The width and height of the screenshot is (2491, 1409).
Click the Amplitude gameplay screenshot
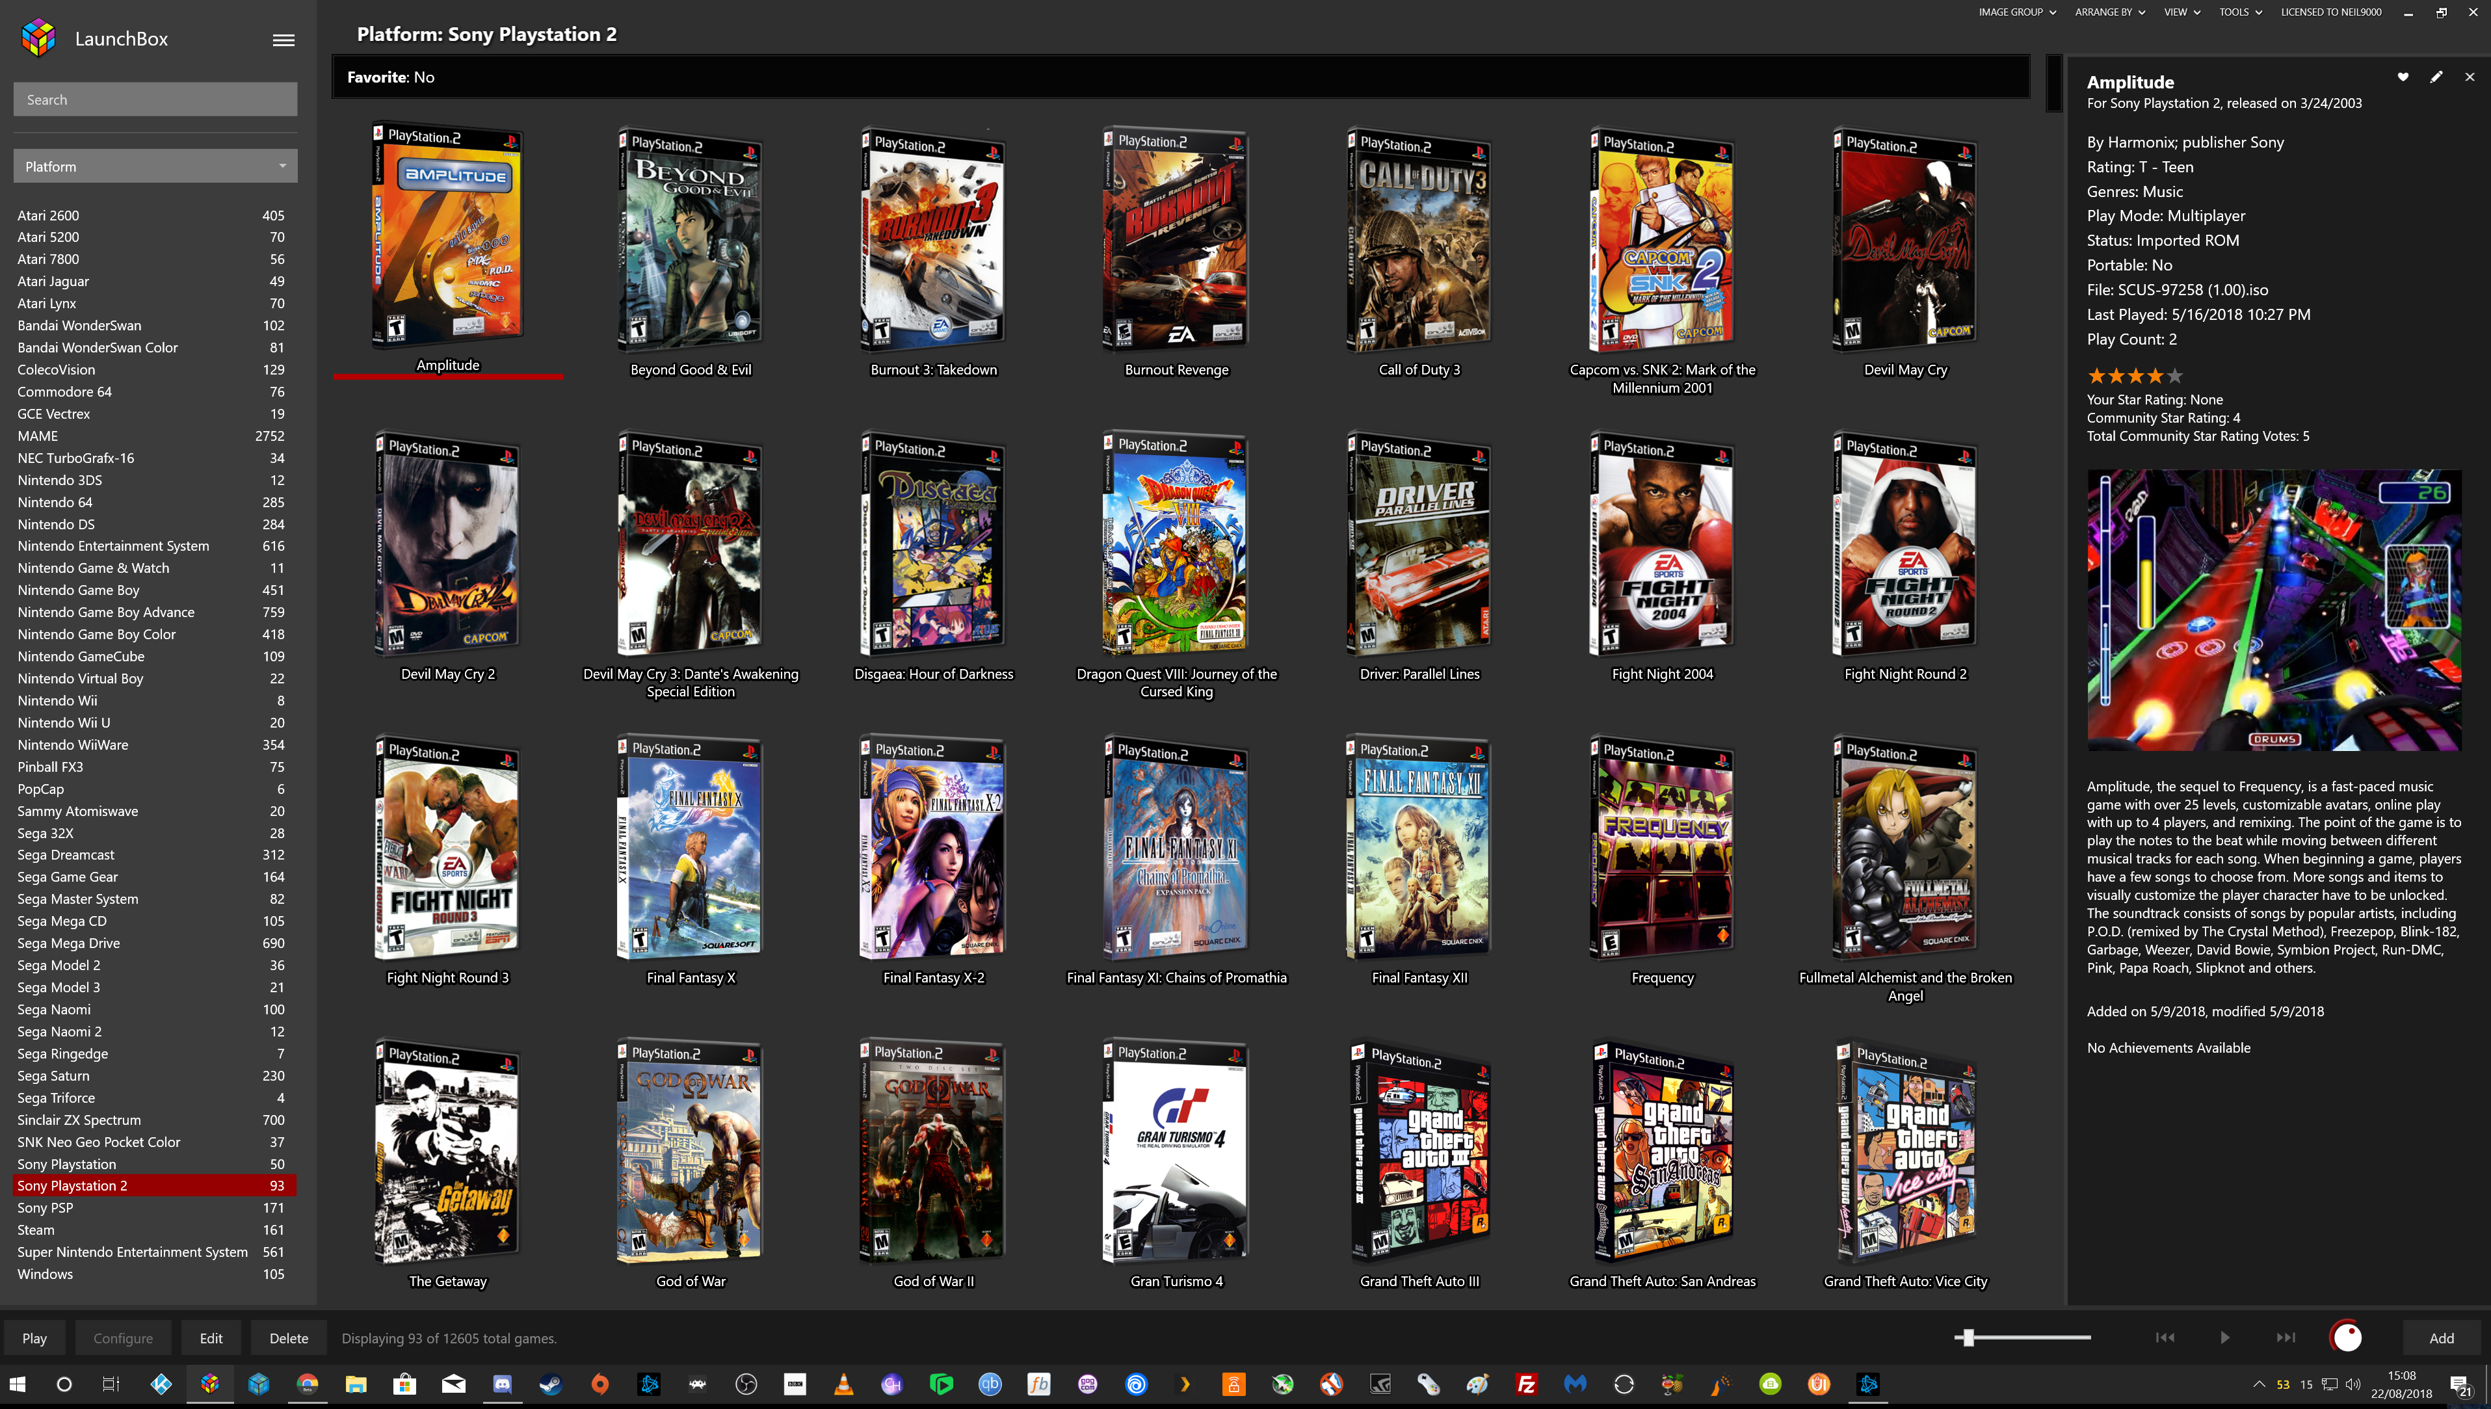(x=2273, y=610)
